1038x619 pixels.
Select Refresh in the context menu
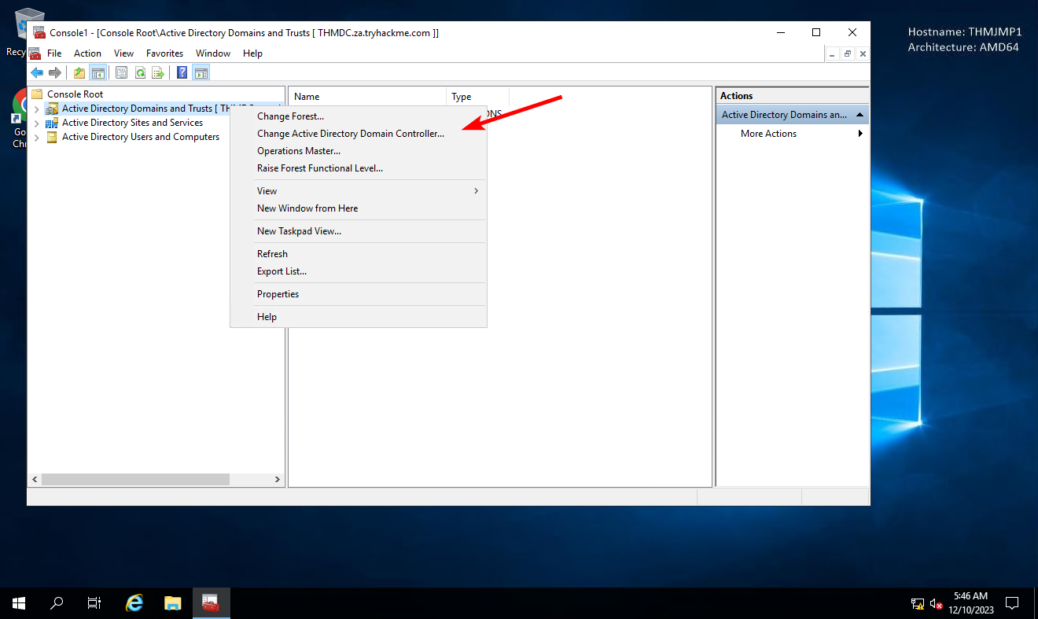click(359, 254)
